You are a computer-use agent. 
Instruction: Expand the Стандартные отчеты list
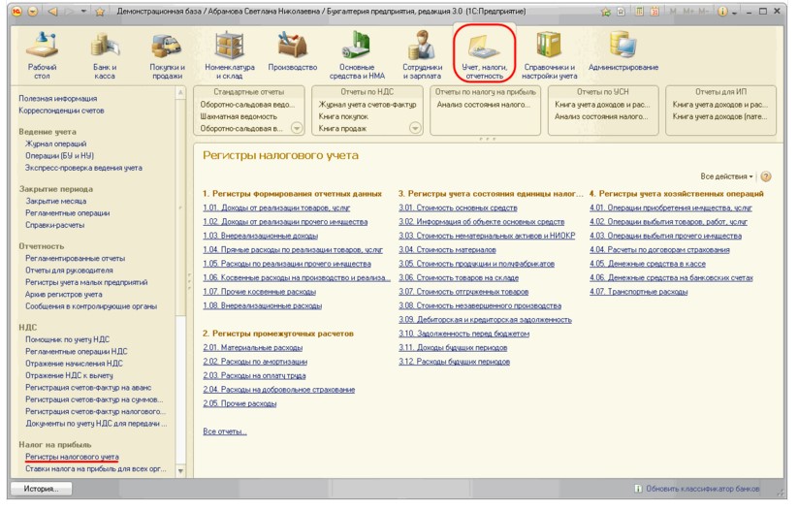pos(298,128)
